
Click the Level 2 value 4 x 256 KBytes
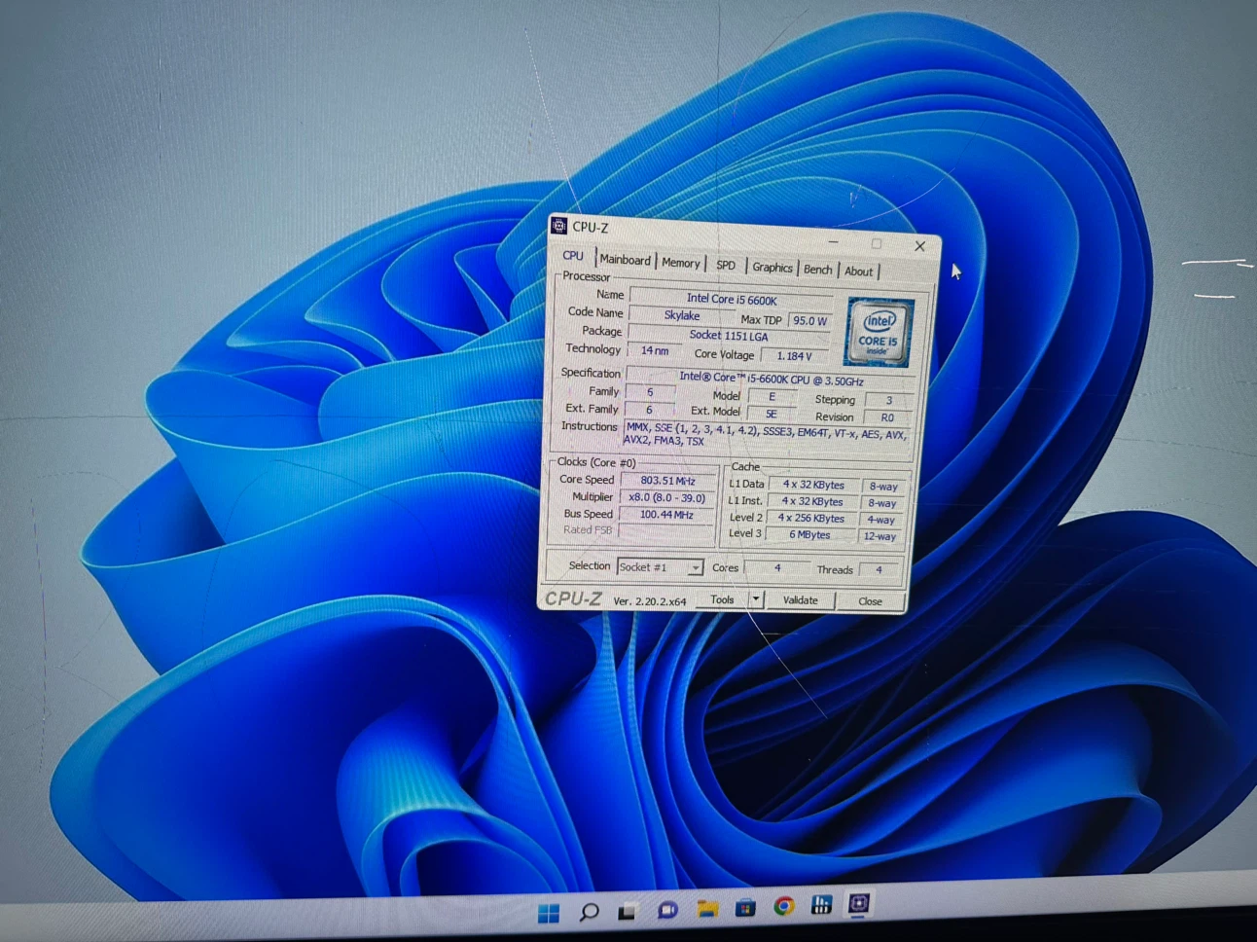(810, 518)
